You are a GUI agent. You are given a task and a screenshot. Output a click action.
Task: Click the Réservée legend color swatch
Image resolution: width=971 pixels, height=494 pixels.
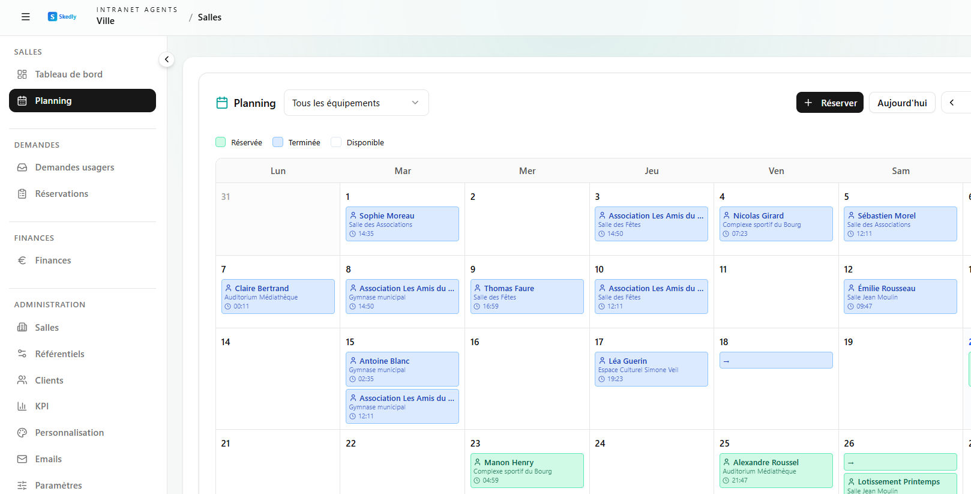click(221, 142)
